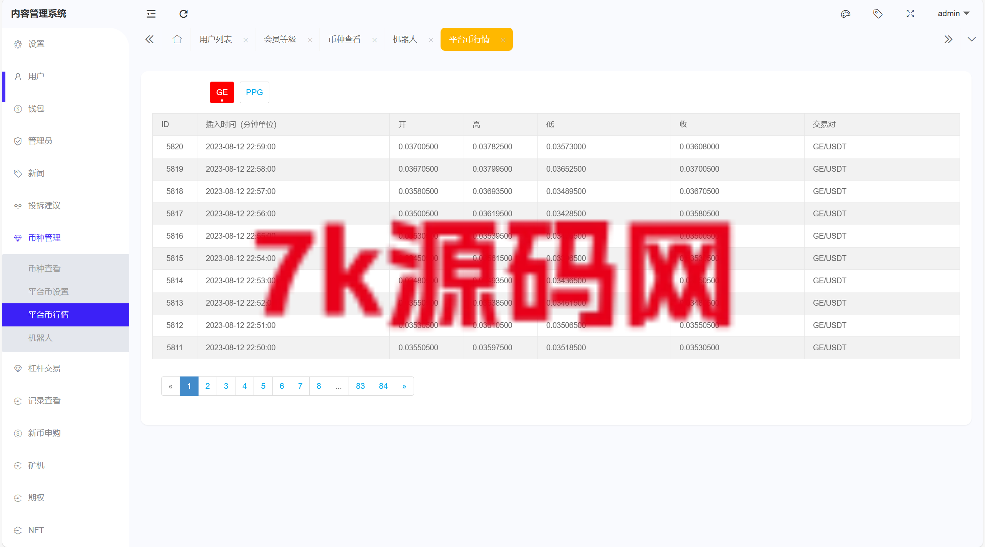Close the 用户列表 tab
Viewport: 985px width, 547px height.
tap(245, 40)
